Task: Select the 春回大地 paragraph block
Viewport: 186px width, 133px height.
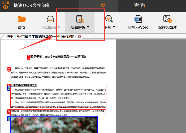Action: (58, 72)
